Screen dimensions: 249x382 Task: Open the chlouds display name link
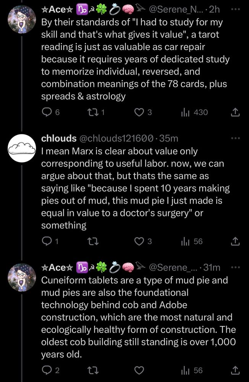pyautogui.click(x=58, y=138)
